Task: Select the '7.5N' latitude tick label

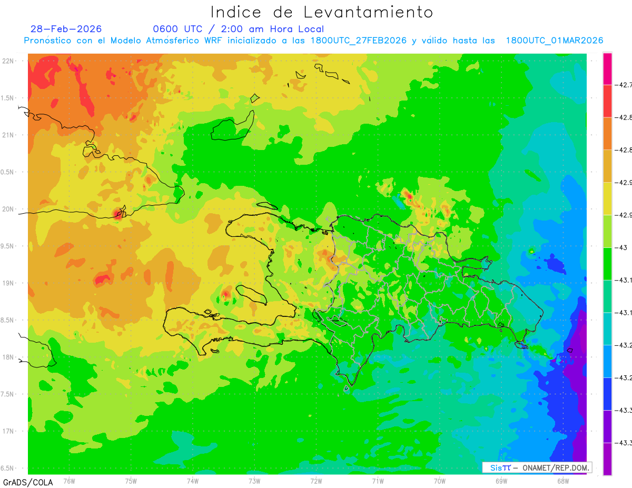Action: coord(8,394)
